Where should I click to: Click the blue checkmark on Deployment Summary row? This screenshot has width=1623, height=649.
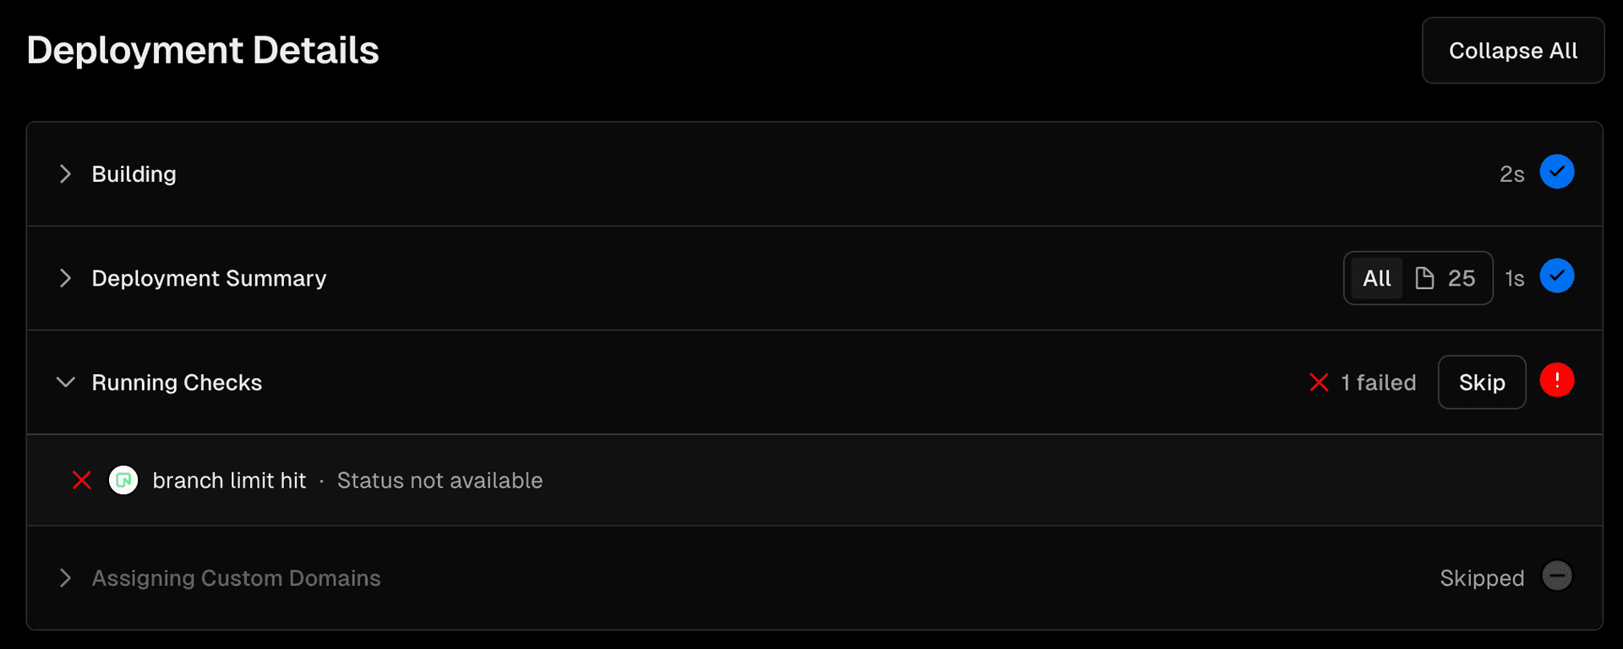click(1556, 276)
